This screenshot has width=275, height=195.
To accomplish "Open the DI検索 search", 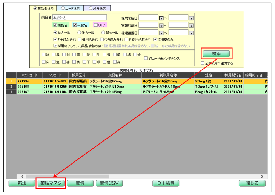I will click(x=166, y=183).
